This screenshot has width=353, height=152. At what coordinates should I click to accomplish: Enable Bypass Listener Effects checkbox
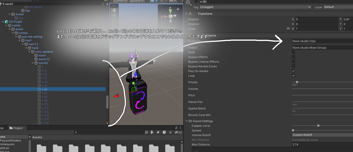pos(293,62)
